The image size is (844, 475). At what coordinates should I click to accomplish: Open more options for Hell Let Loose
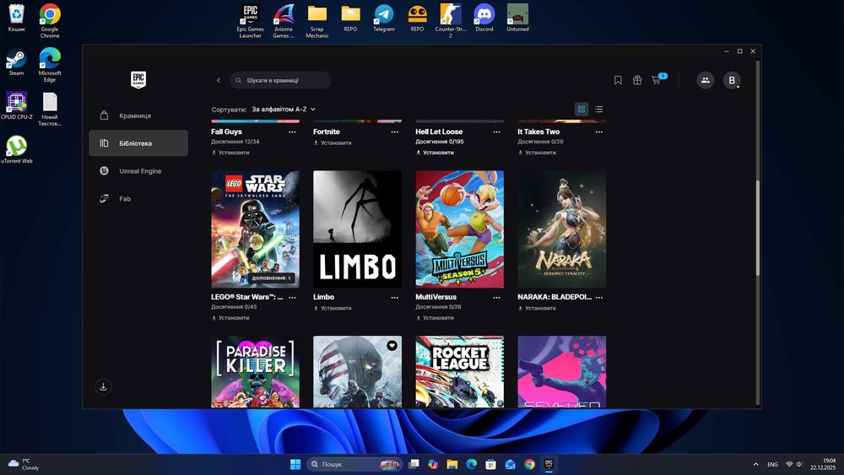pos(496,132)
